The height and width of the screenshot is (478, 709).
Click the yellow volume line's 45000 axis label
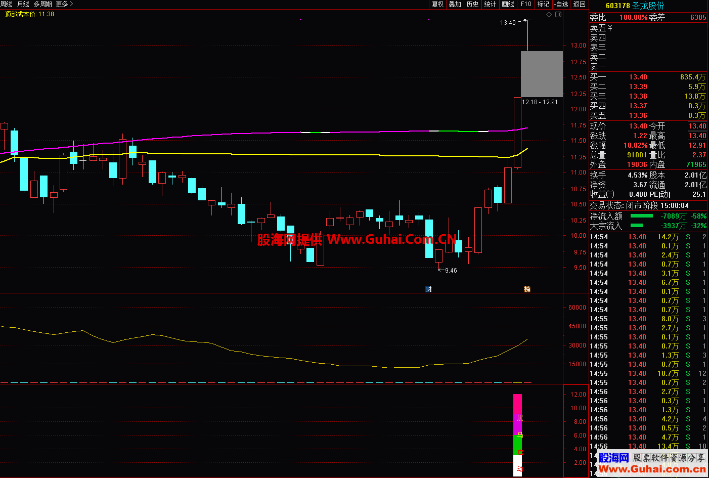577,326
